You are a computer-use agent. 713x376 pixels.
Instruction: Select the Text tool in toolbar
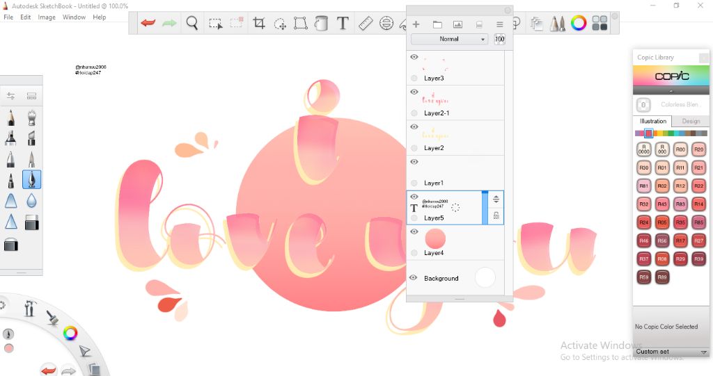pyautogui.click(x=343, y=23)
